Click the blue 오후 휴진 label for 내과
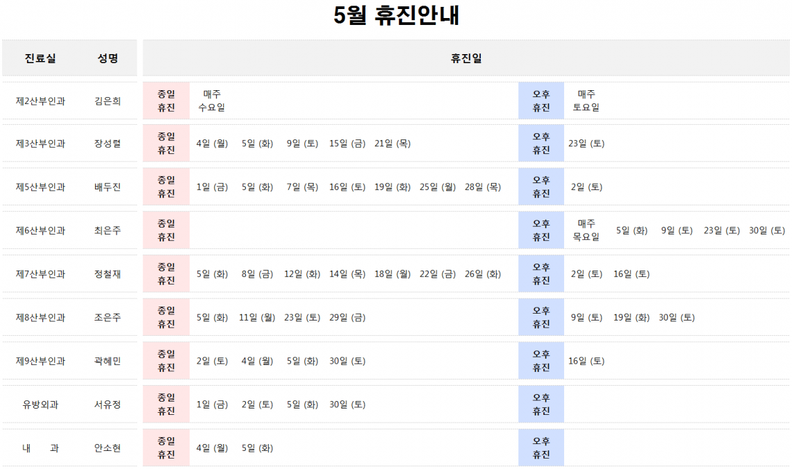The width and height of the screenshot is (792, 469). click(x=541, y=448)
